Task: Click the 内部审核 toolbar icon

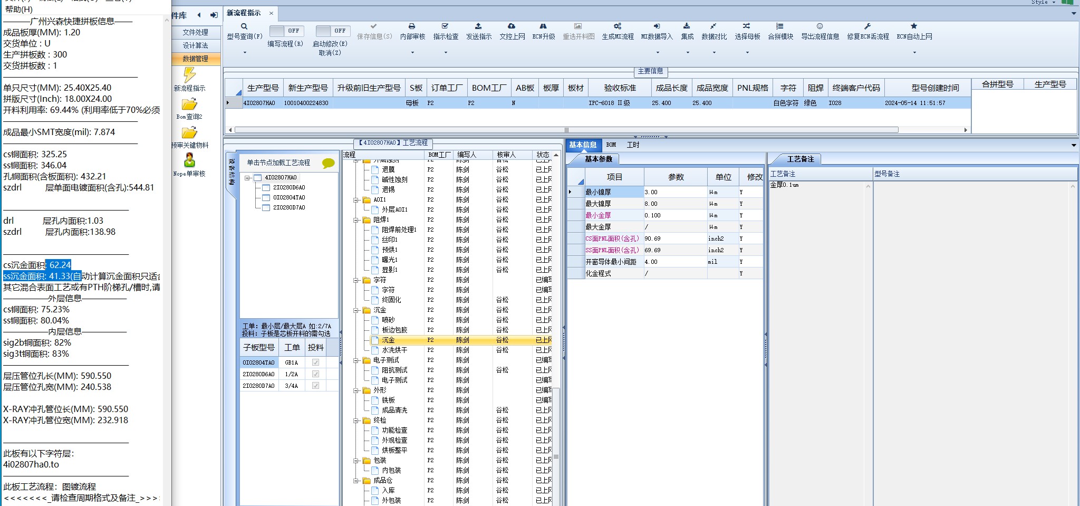Action: [x=412, y=26]
